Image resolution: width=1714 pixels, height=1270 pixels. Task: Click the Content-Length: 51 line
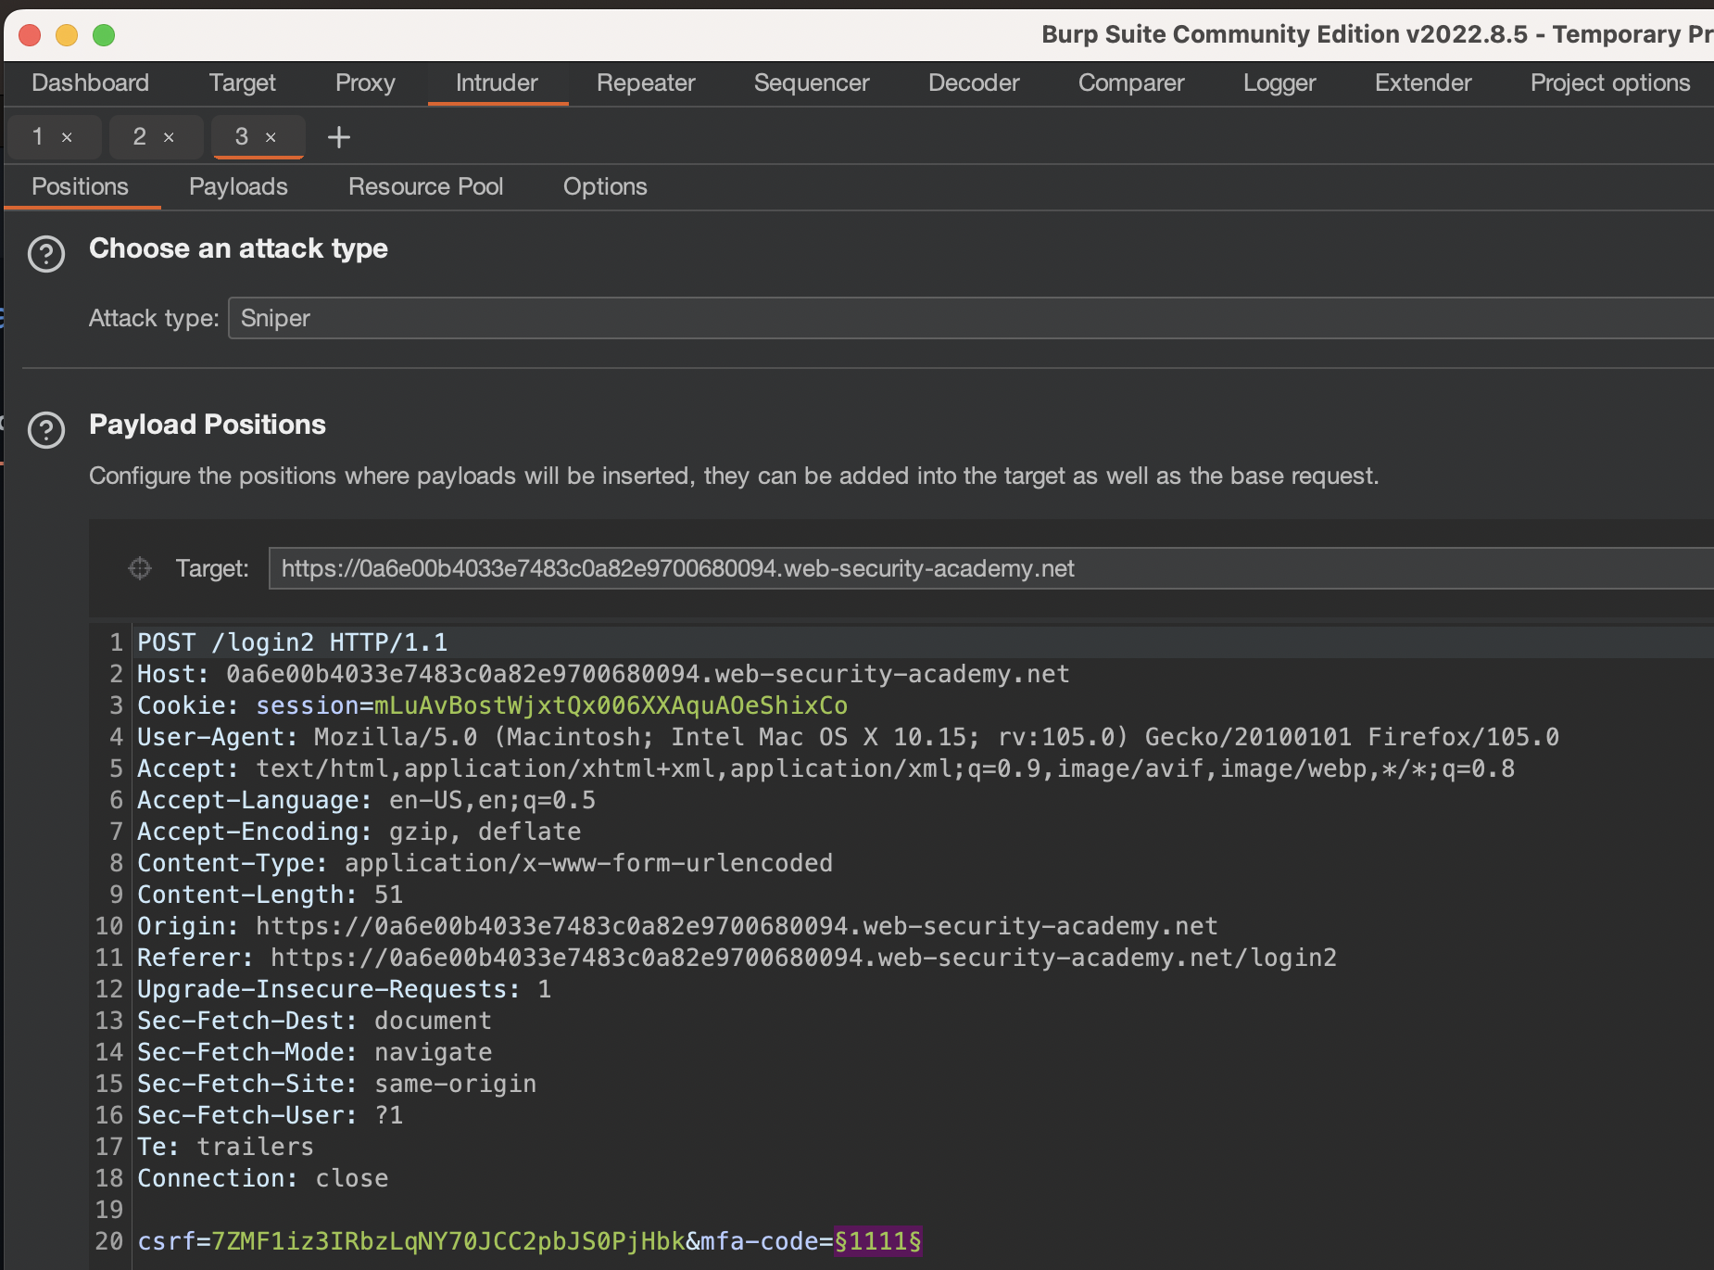[x=270, y=895]
